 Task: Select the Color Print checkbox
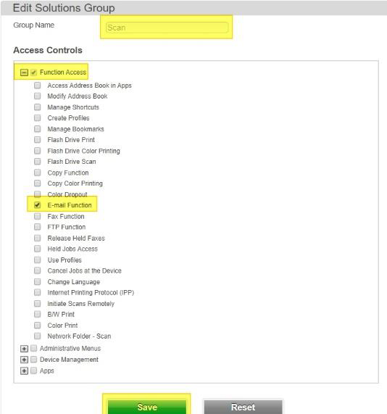pyautogui.click(x=38, y=325)
